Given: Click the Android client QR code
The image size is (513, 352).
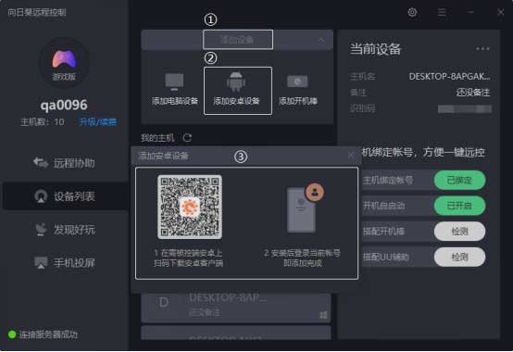Looking at the screenshot, I should click(190, 207).
